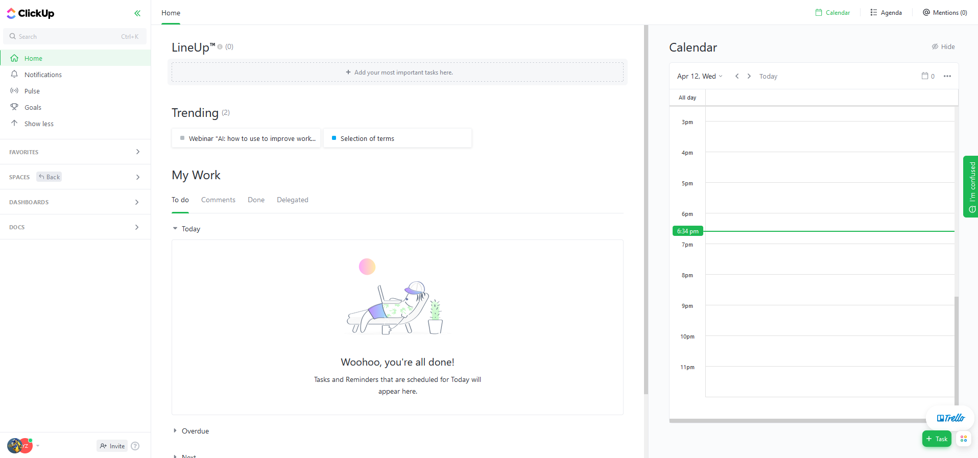
Task: Click Show less in the sidebar
Action: [x=39, y=124]
